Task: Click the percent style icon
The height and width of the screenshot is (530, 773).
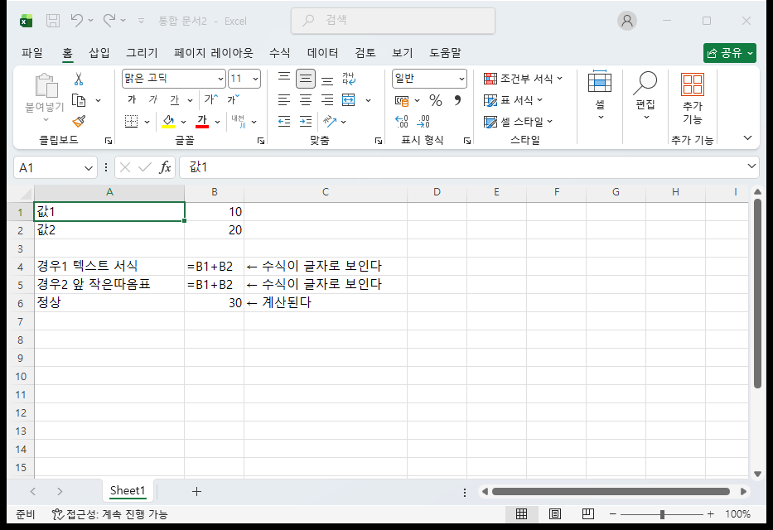Action: 435,100
